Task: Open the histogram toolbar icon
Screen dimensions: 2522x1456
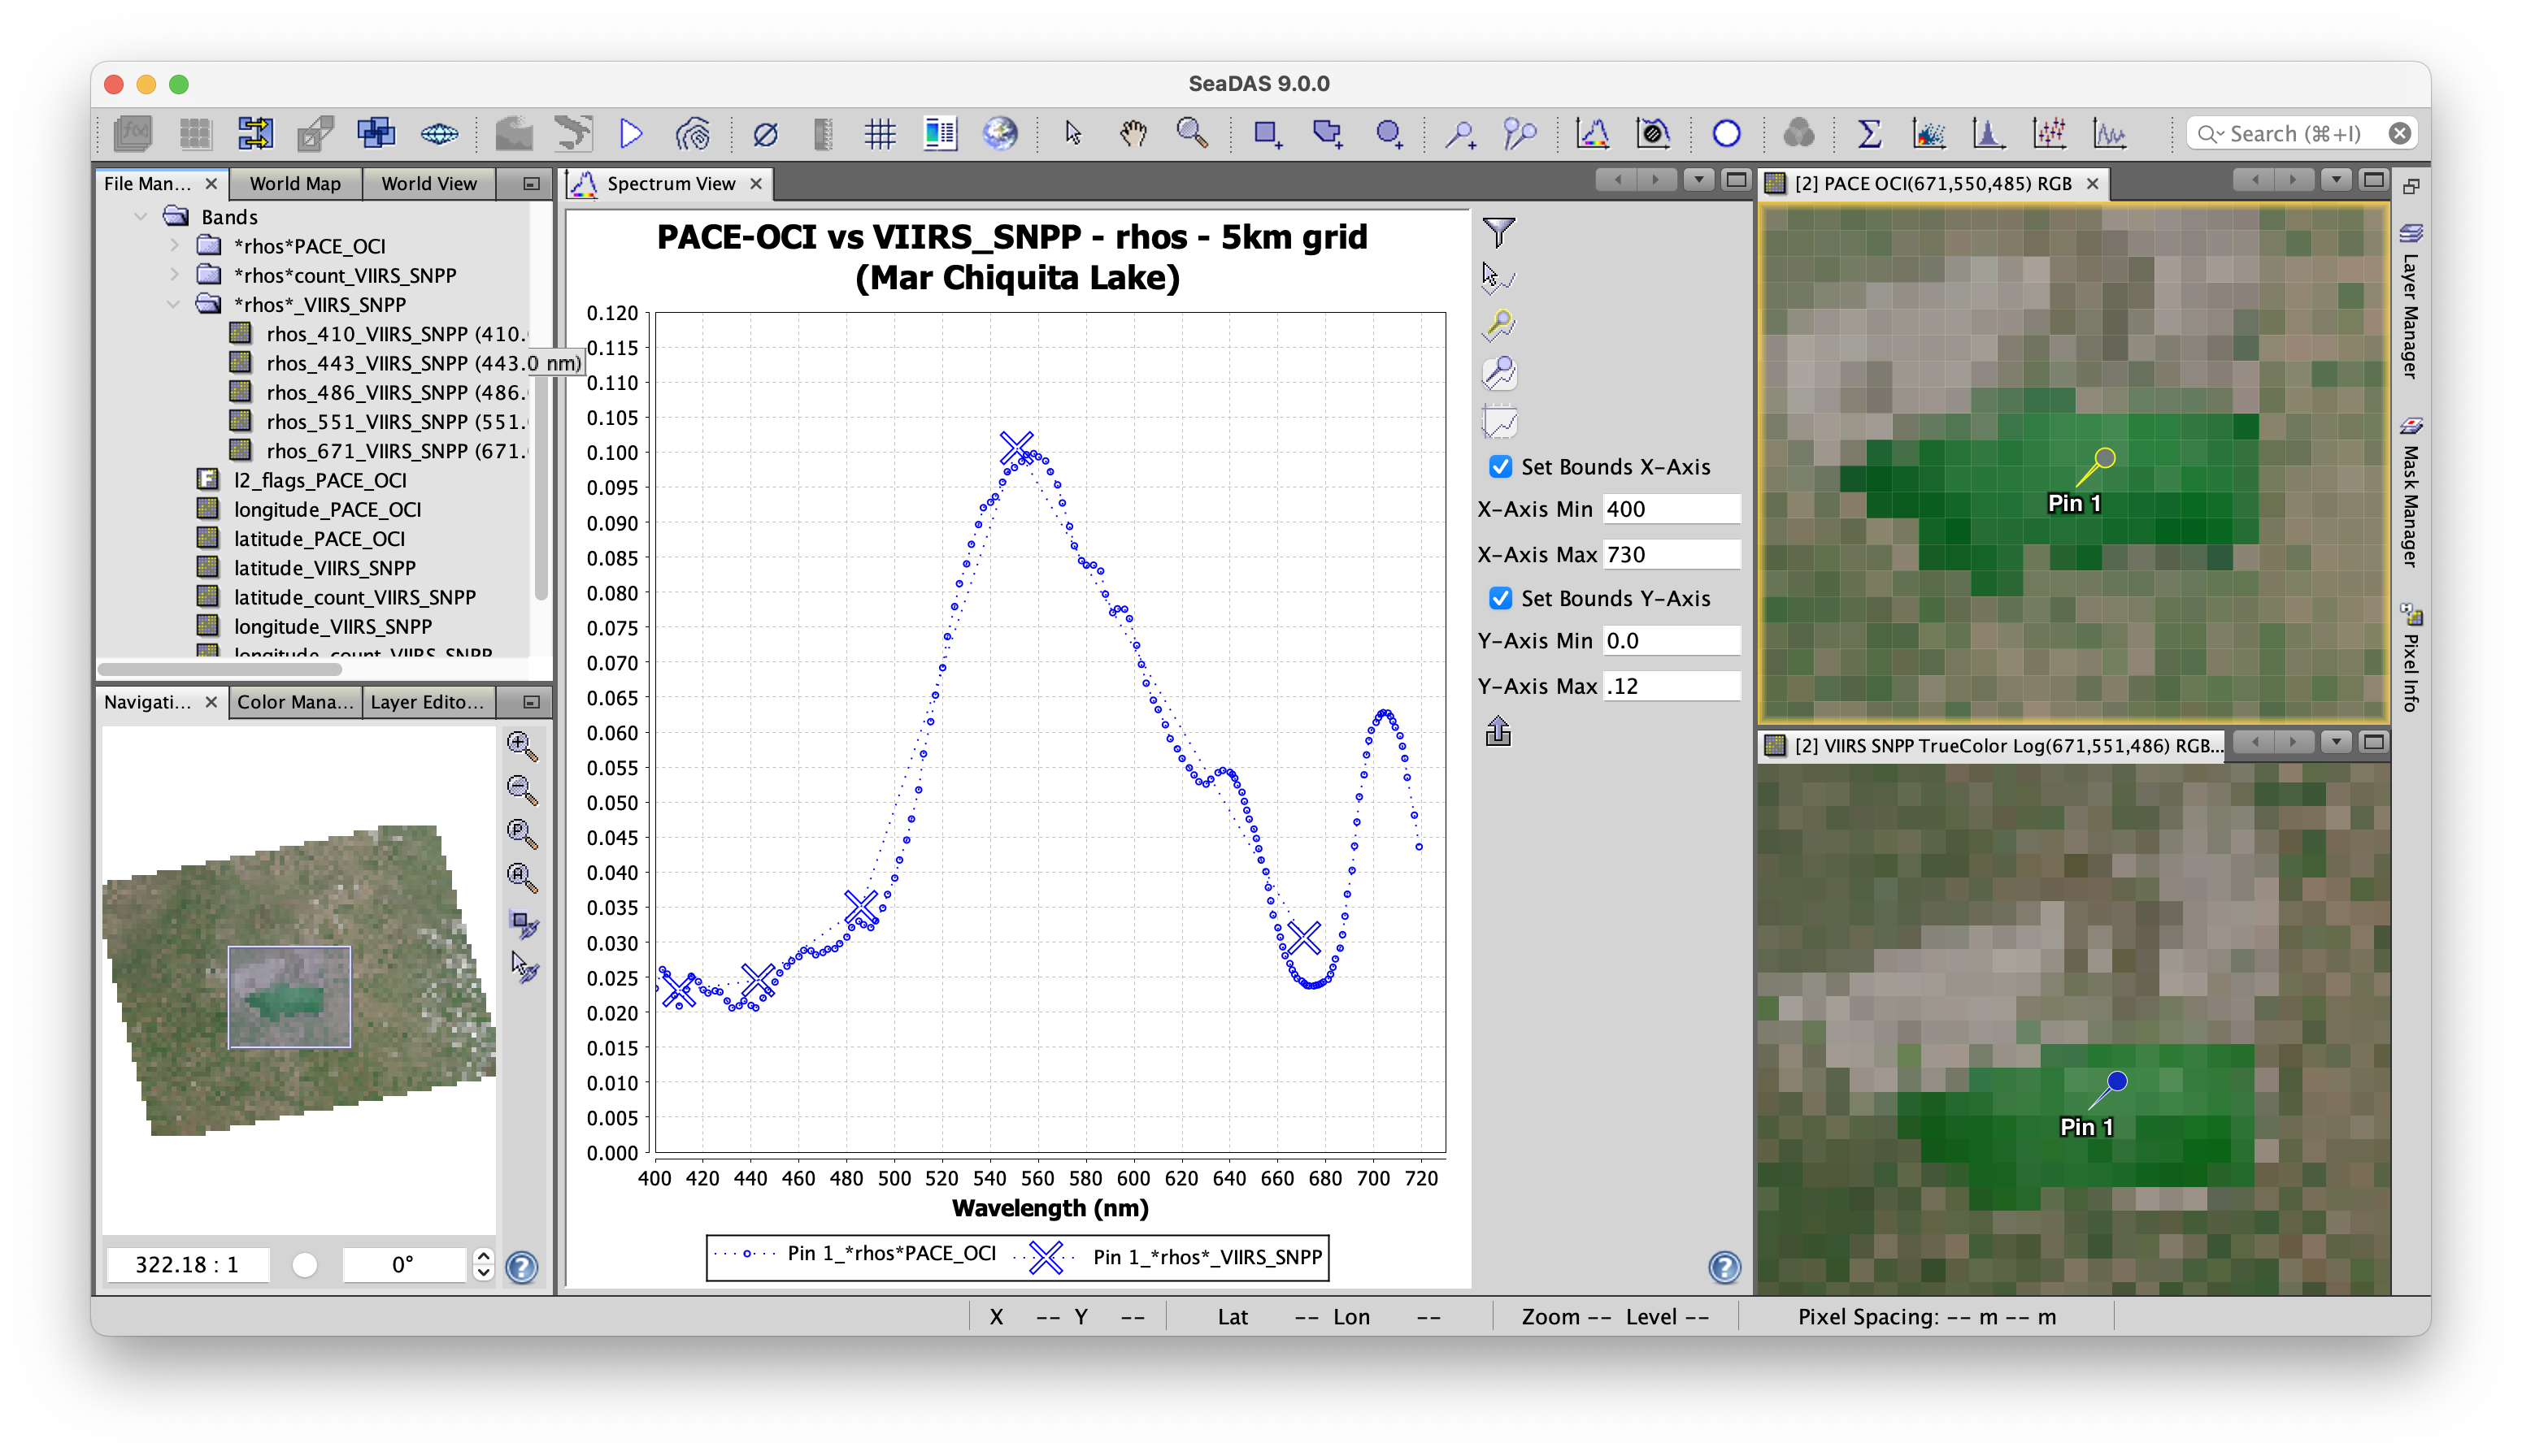Action: [1988, 133]
